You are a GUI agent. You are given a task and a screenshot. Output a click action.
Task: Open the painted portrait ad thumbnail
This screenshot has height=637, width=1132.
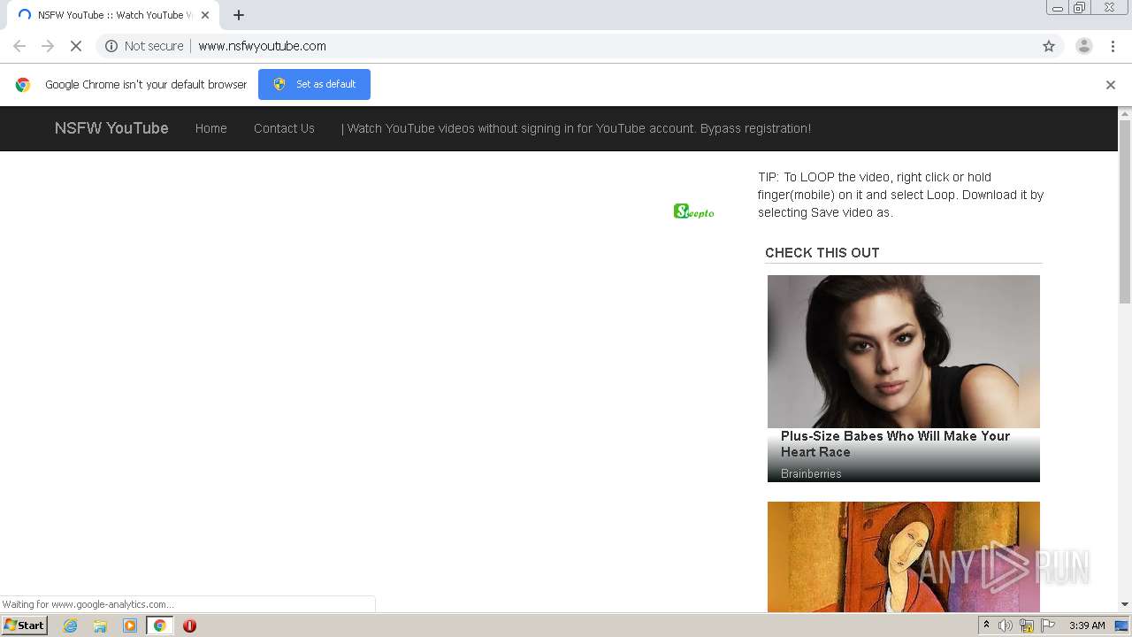[x=904, y=556]
